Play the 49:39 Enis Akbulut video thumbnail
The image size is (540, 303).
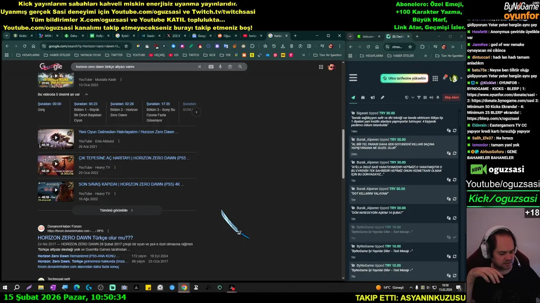click(x=56, y=138)
